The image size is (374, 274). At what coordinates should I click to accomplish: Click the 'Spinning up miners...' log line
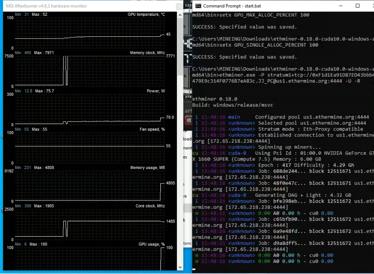tap(258, 147)
